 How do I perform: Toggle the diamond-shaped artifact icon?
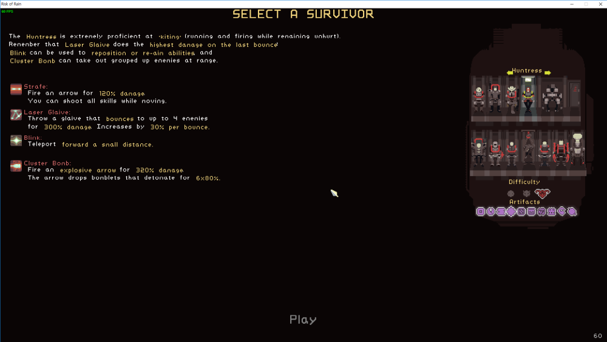coord(511,211)
